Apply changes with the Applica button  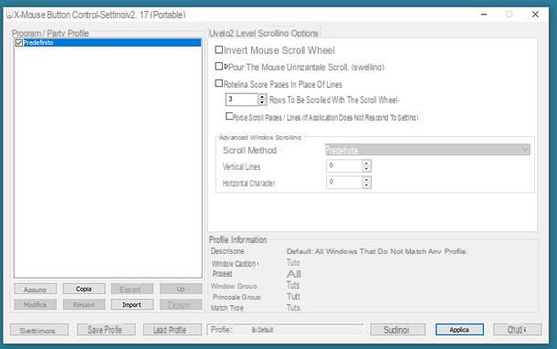point(459,330)
